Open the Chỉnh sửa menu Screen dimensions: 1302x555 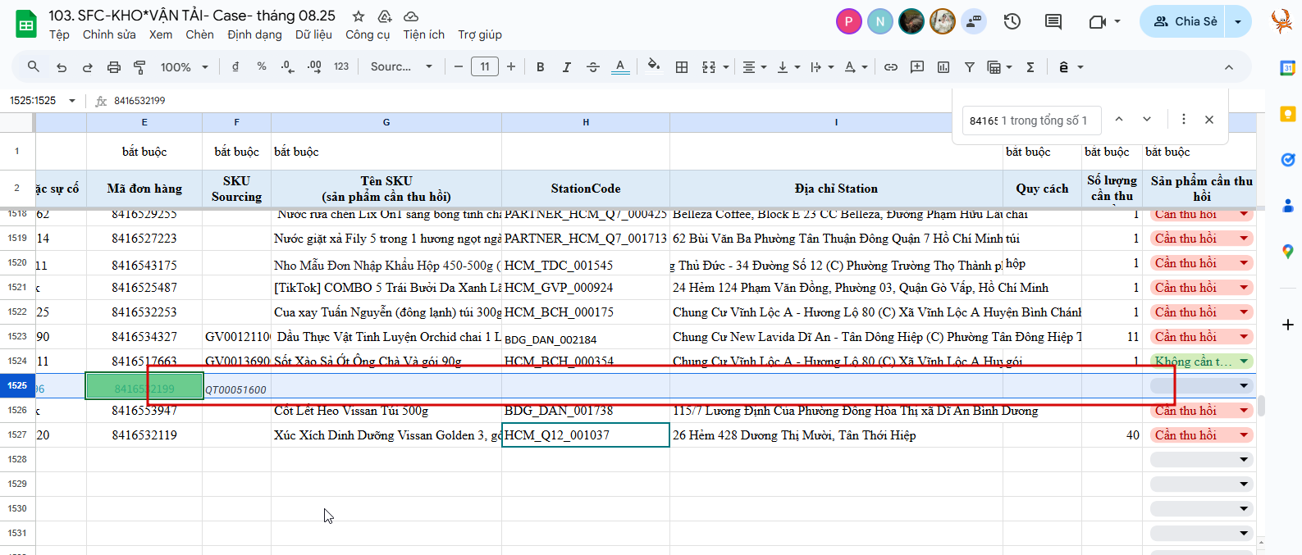(109, 34)
